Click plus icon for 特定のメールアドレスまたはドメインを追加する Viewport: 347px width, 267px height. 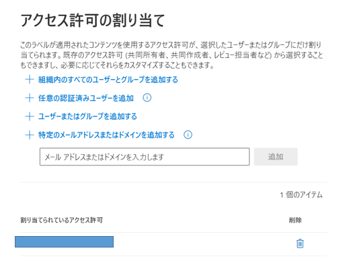pyautogui.click(x=30, y=135)
